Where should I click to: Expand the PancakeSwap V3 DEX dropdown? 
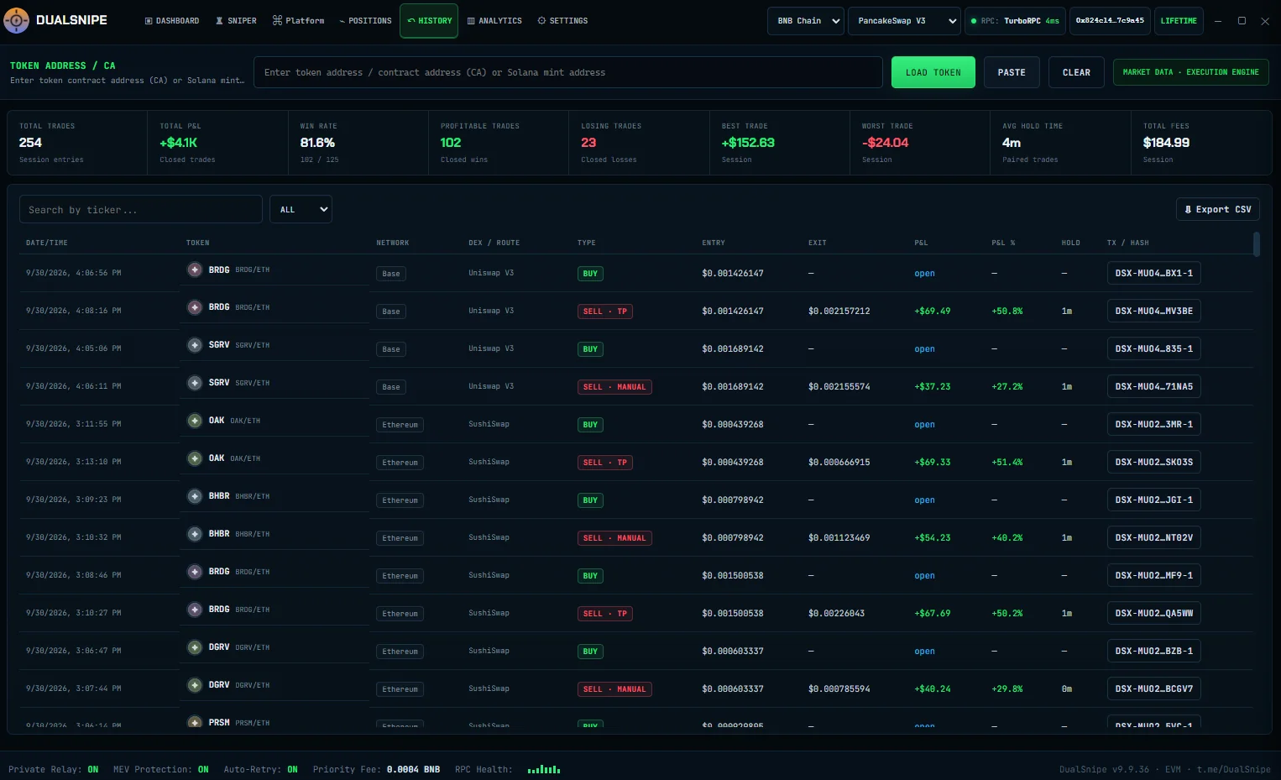pos(905,21)
